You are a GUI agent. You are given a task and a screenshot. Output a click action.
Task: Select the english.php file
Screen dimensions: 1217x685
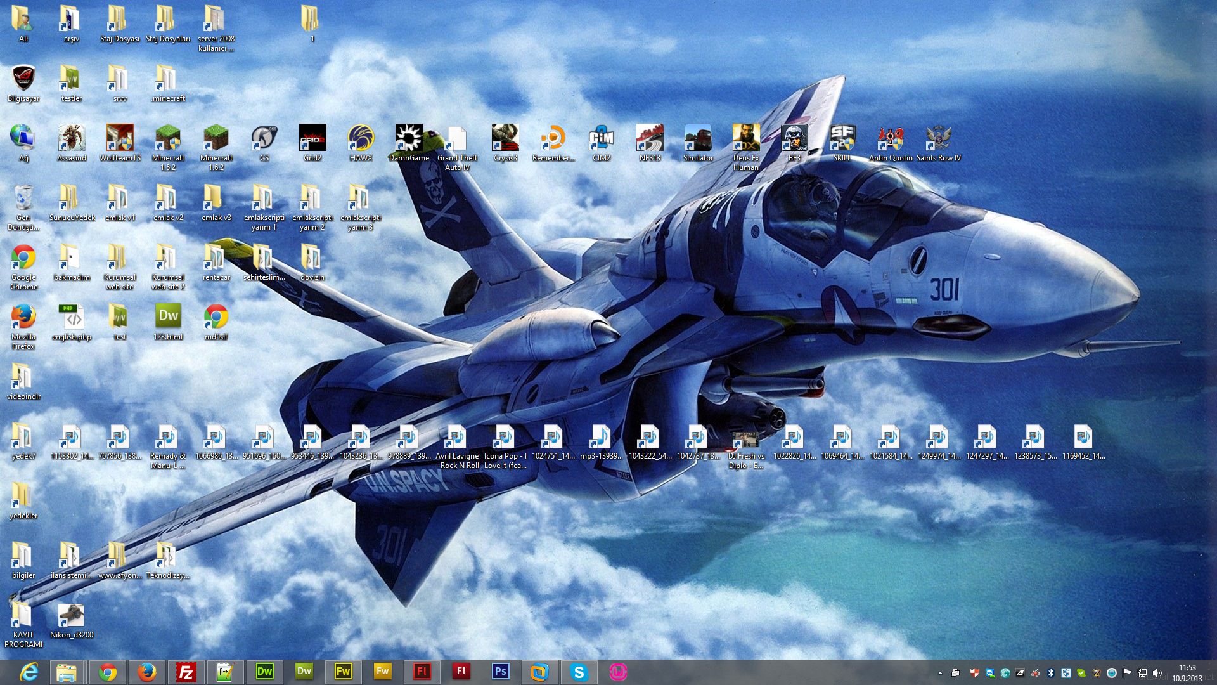[72, 322]
